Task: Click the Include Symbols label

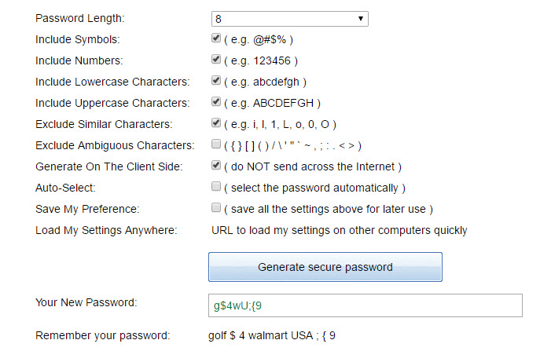Action: 83,38
